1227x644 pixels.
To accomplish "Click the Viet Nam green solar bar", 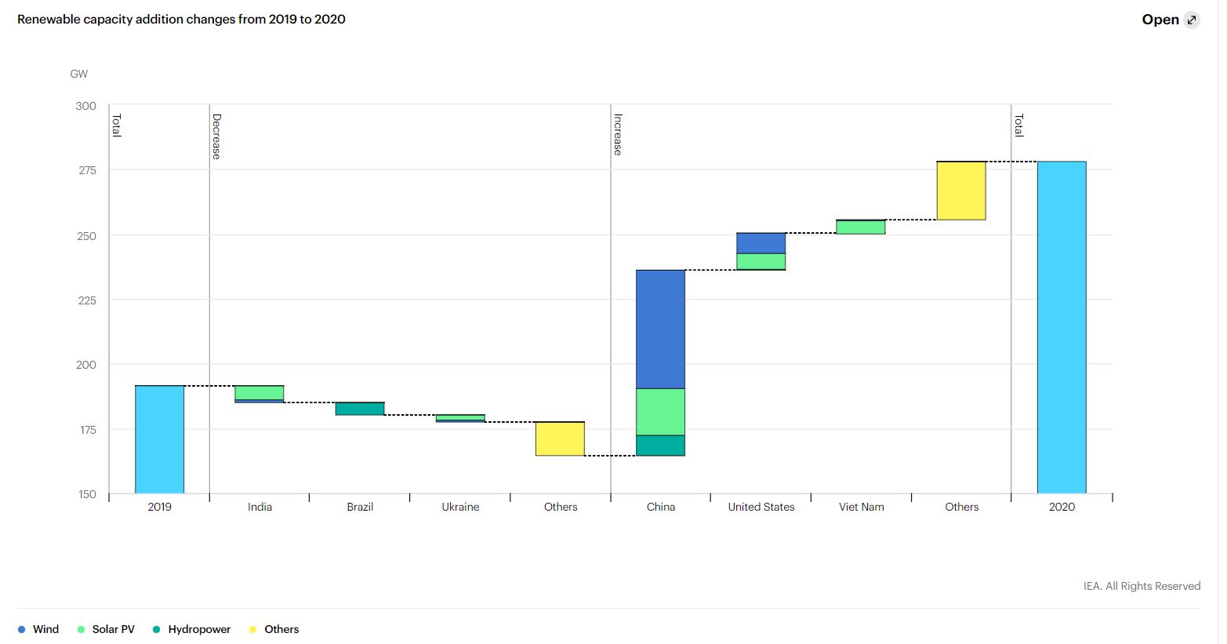I will [x=861, y=227].
